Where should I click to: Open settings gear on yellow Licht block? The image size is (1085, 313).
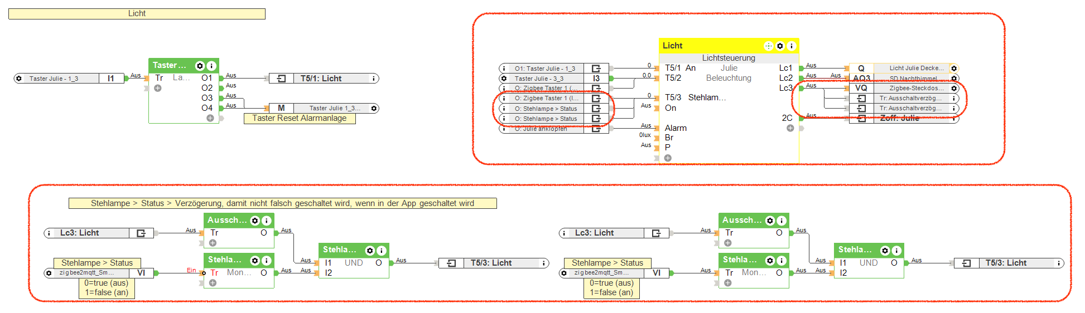[x=780, y=46]
